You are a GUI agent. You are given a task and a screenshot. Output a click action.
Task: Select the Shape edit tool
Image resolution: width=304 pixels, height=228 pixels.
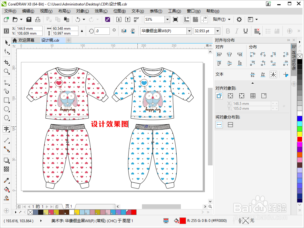tap(7, 52)
